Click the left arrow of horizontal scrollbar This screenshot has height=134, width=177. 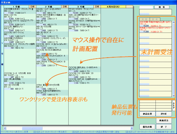point(5,128)
